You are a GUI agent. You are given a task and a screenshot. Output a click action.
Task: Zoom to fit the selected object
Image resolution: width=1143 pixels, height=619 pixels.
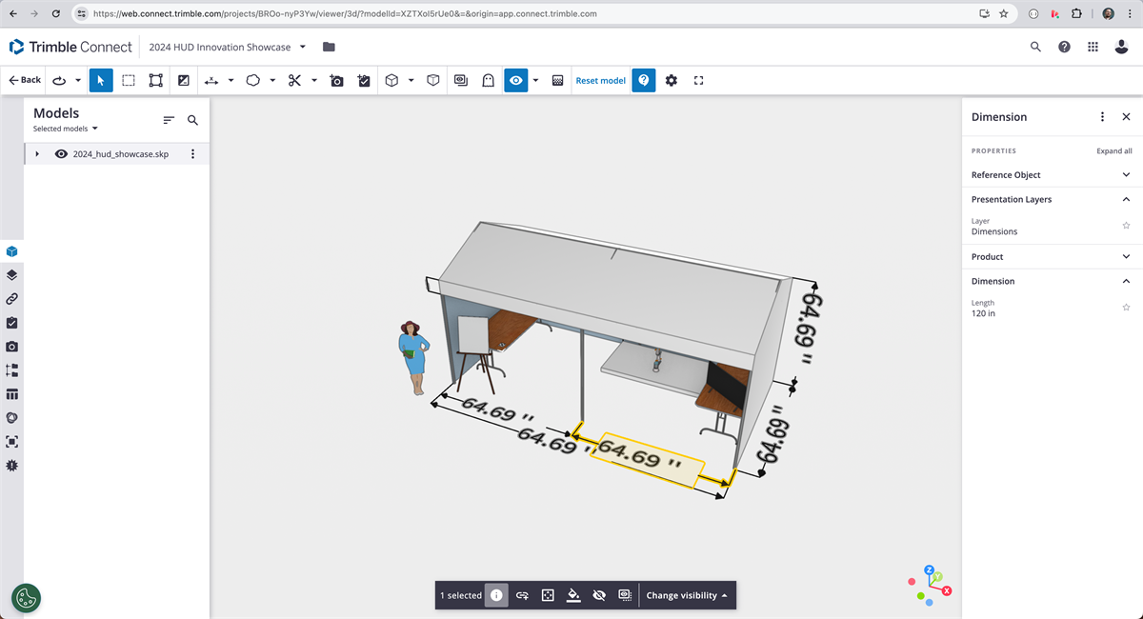[x=548, y=594]
